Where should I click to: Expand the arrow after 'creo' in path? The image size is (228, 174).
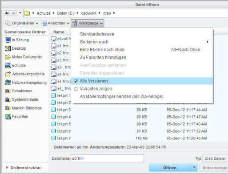pos(114,13)
